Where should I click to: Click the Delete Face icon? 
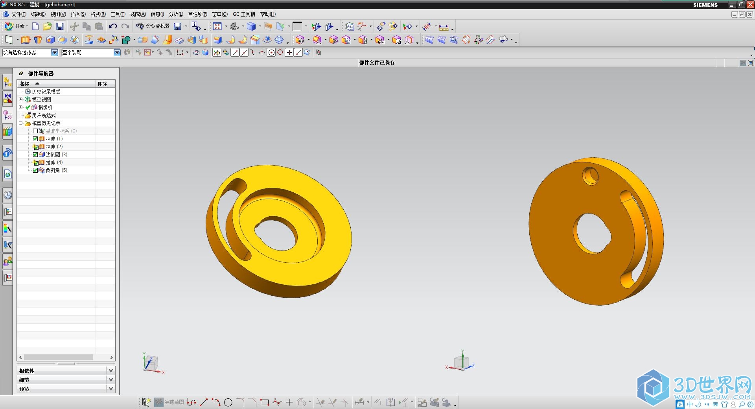(x=334, y=40)
